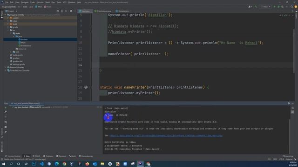Click the Build hammer icon in toolbar
This screenshot has width=298, height=167.
pos(256,6)
